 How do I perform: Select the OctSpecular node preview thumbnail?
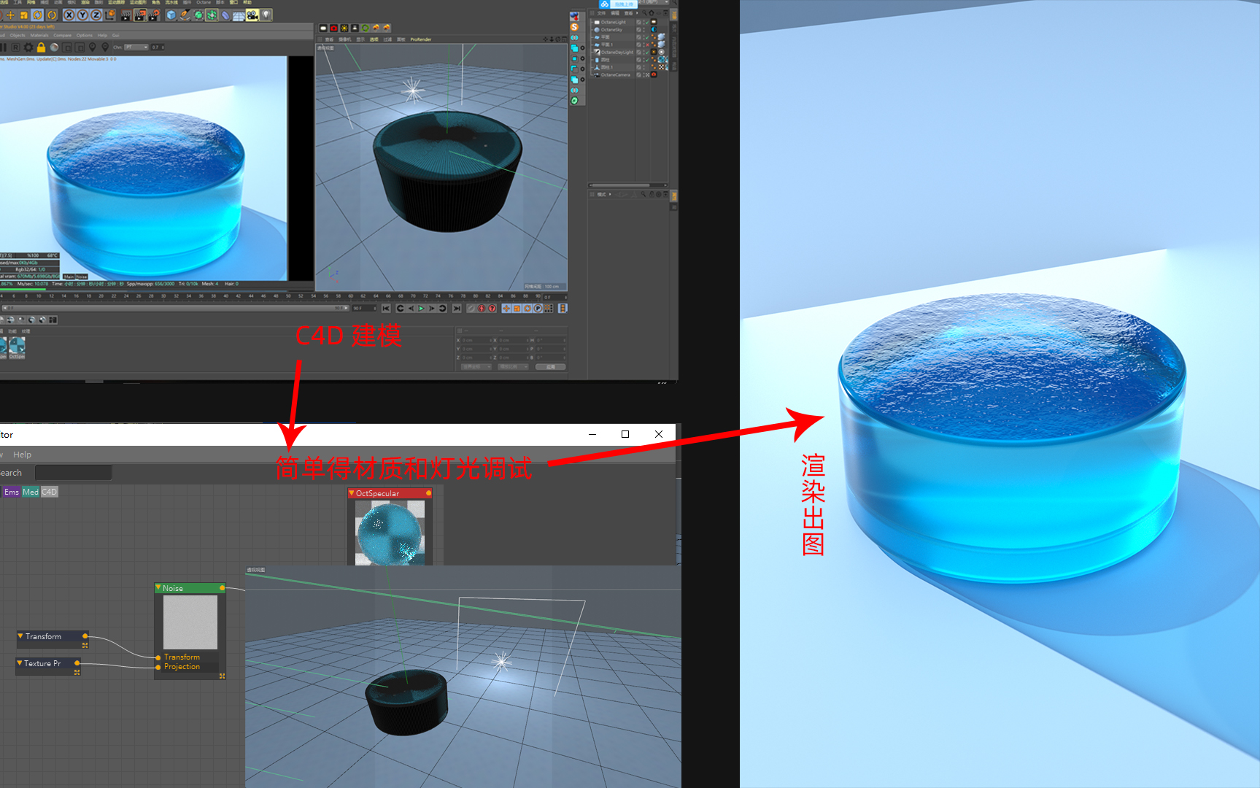click(390, 532)
